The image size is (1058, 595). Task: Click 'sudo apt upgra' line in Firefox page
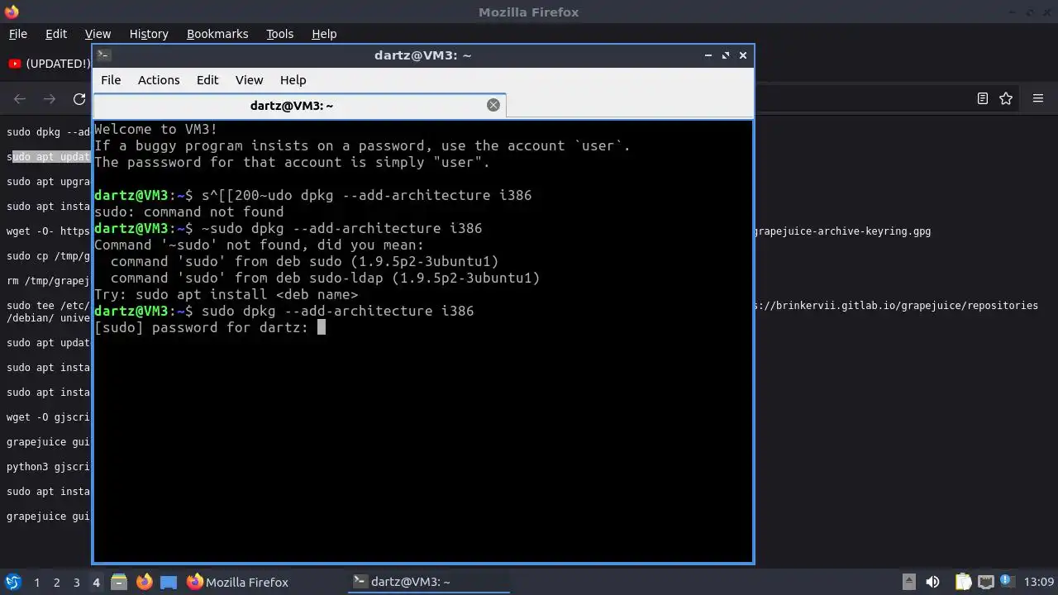48,182
